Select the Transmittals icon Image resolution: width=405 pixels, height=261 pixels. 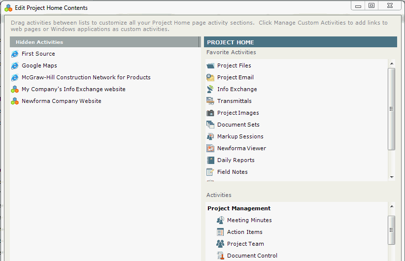click(x=210, y=101)
